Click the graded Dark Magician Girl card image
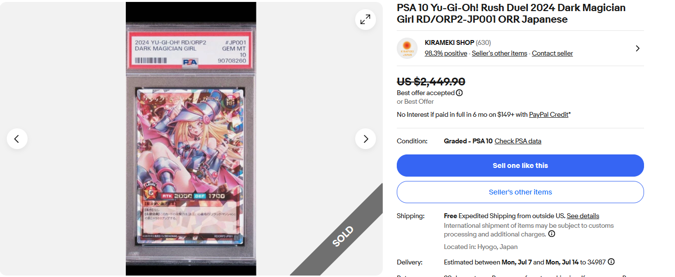Viewport: 675px width, 277px height. [x=191, y=139]
